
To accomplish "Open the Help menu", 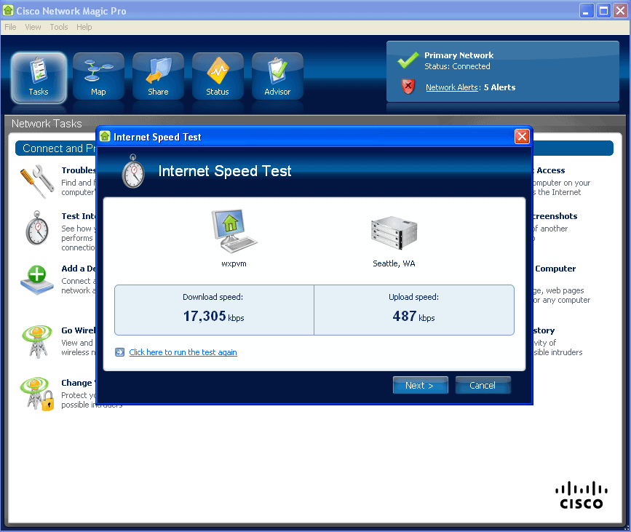I will (84, 27).
